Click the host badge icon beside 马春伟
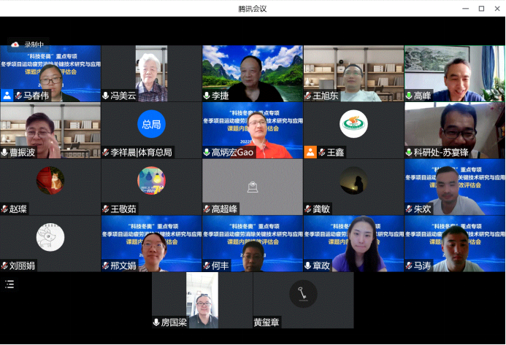506x345 pixels. click(x=7, y=96)
